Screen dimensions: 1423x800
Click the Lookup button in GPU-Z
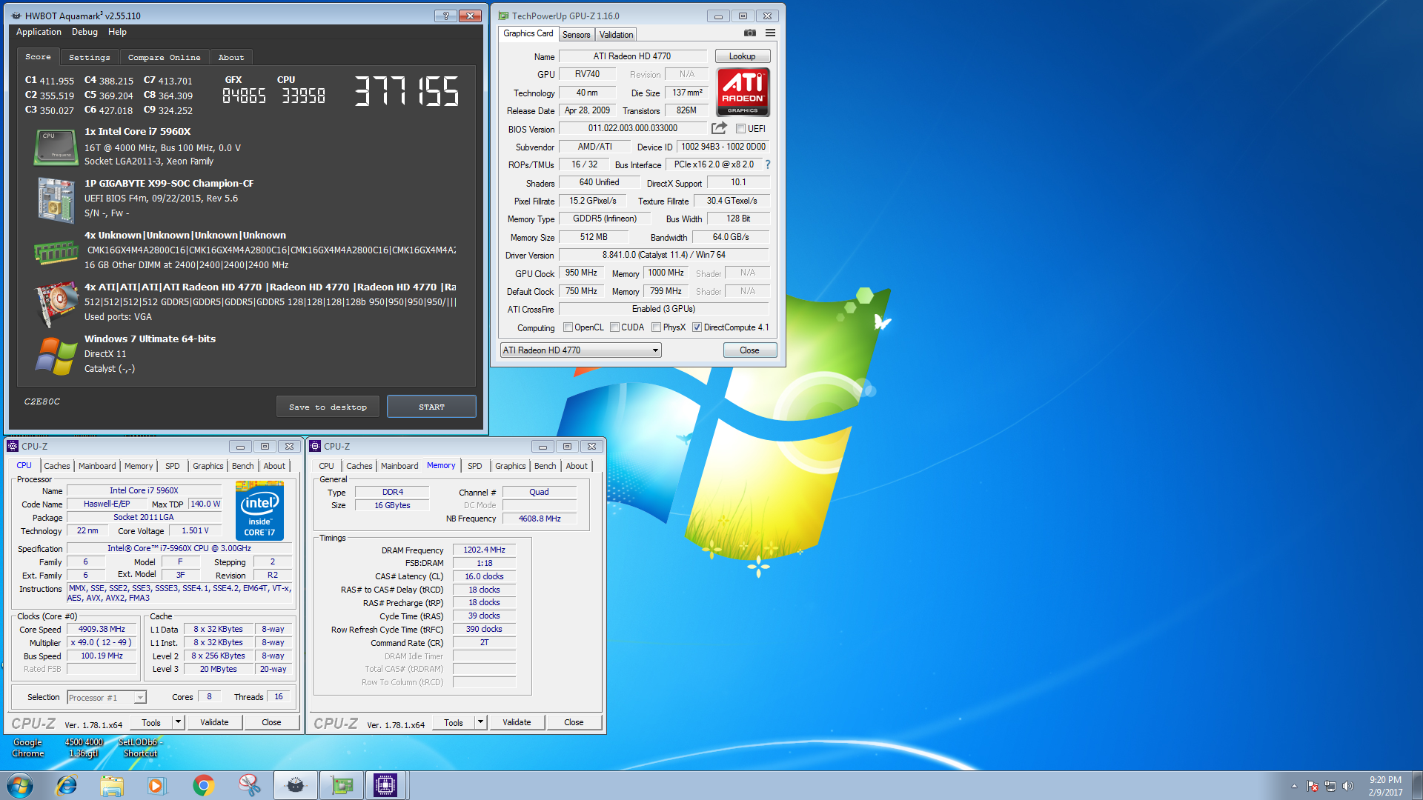click(742, 56)
